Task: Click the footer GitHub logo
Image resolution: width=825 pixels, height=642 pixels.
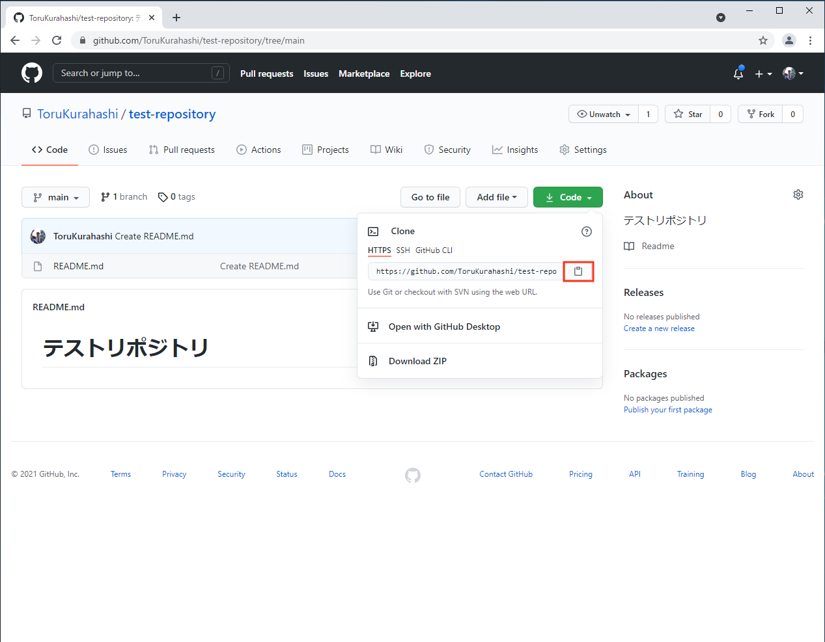Action: tap(413, 475)
